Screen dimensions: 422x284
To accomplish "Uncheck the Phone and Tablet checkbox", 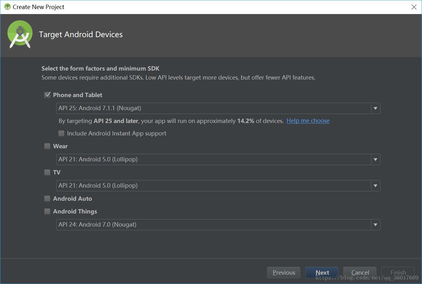I will 47,95.
